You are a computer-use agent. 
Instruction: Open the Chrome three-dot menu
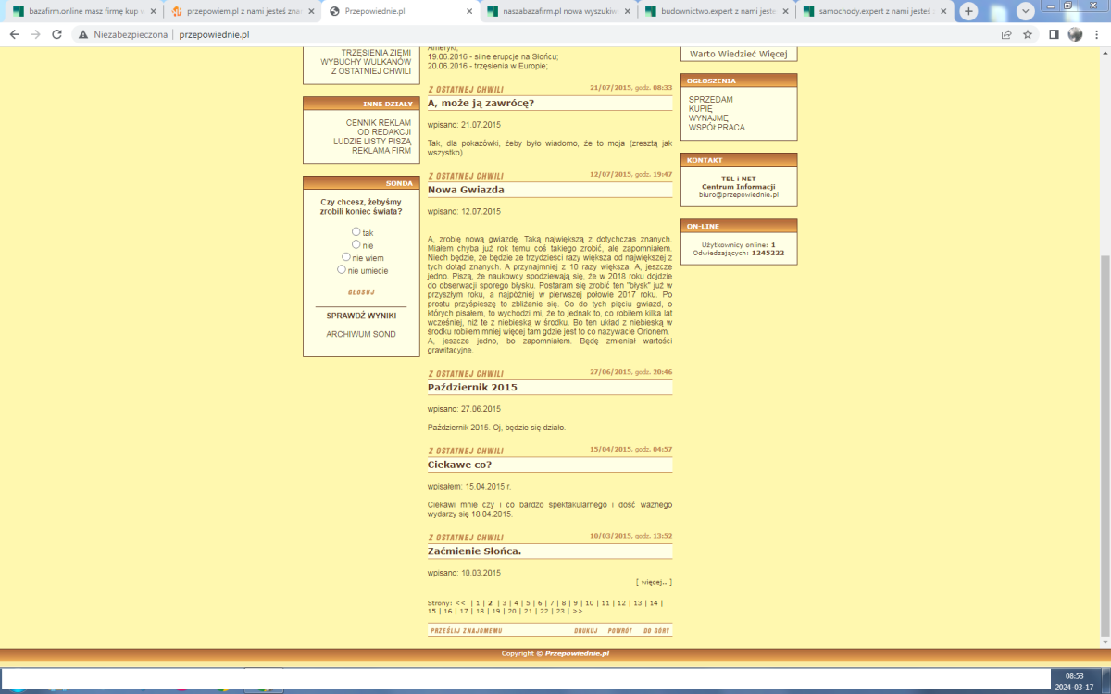[x=1097, y=34]
